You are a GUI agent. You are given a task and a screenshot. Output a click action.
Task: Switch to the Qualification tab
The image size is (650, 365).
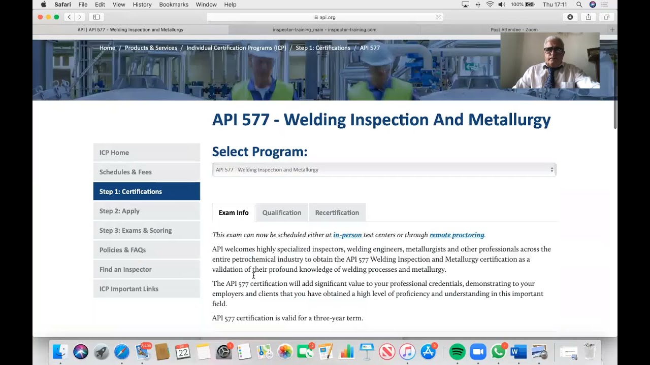pos(282,212)
